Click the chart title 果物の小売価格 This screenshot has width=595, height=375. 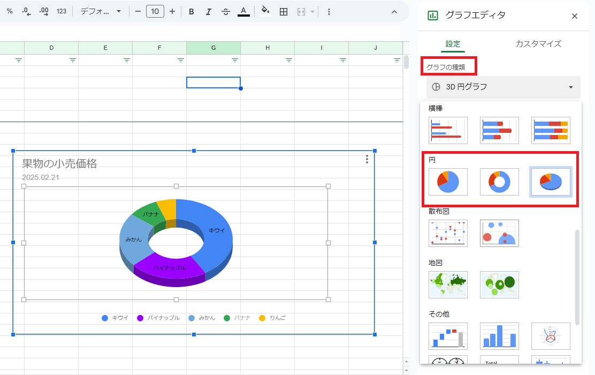[59, 163]
